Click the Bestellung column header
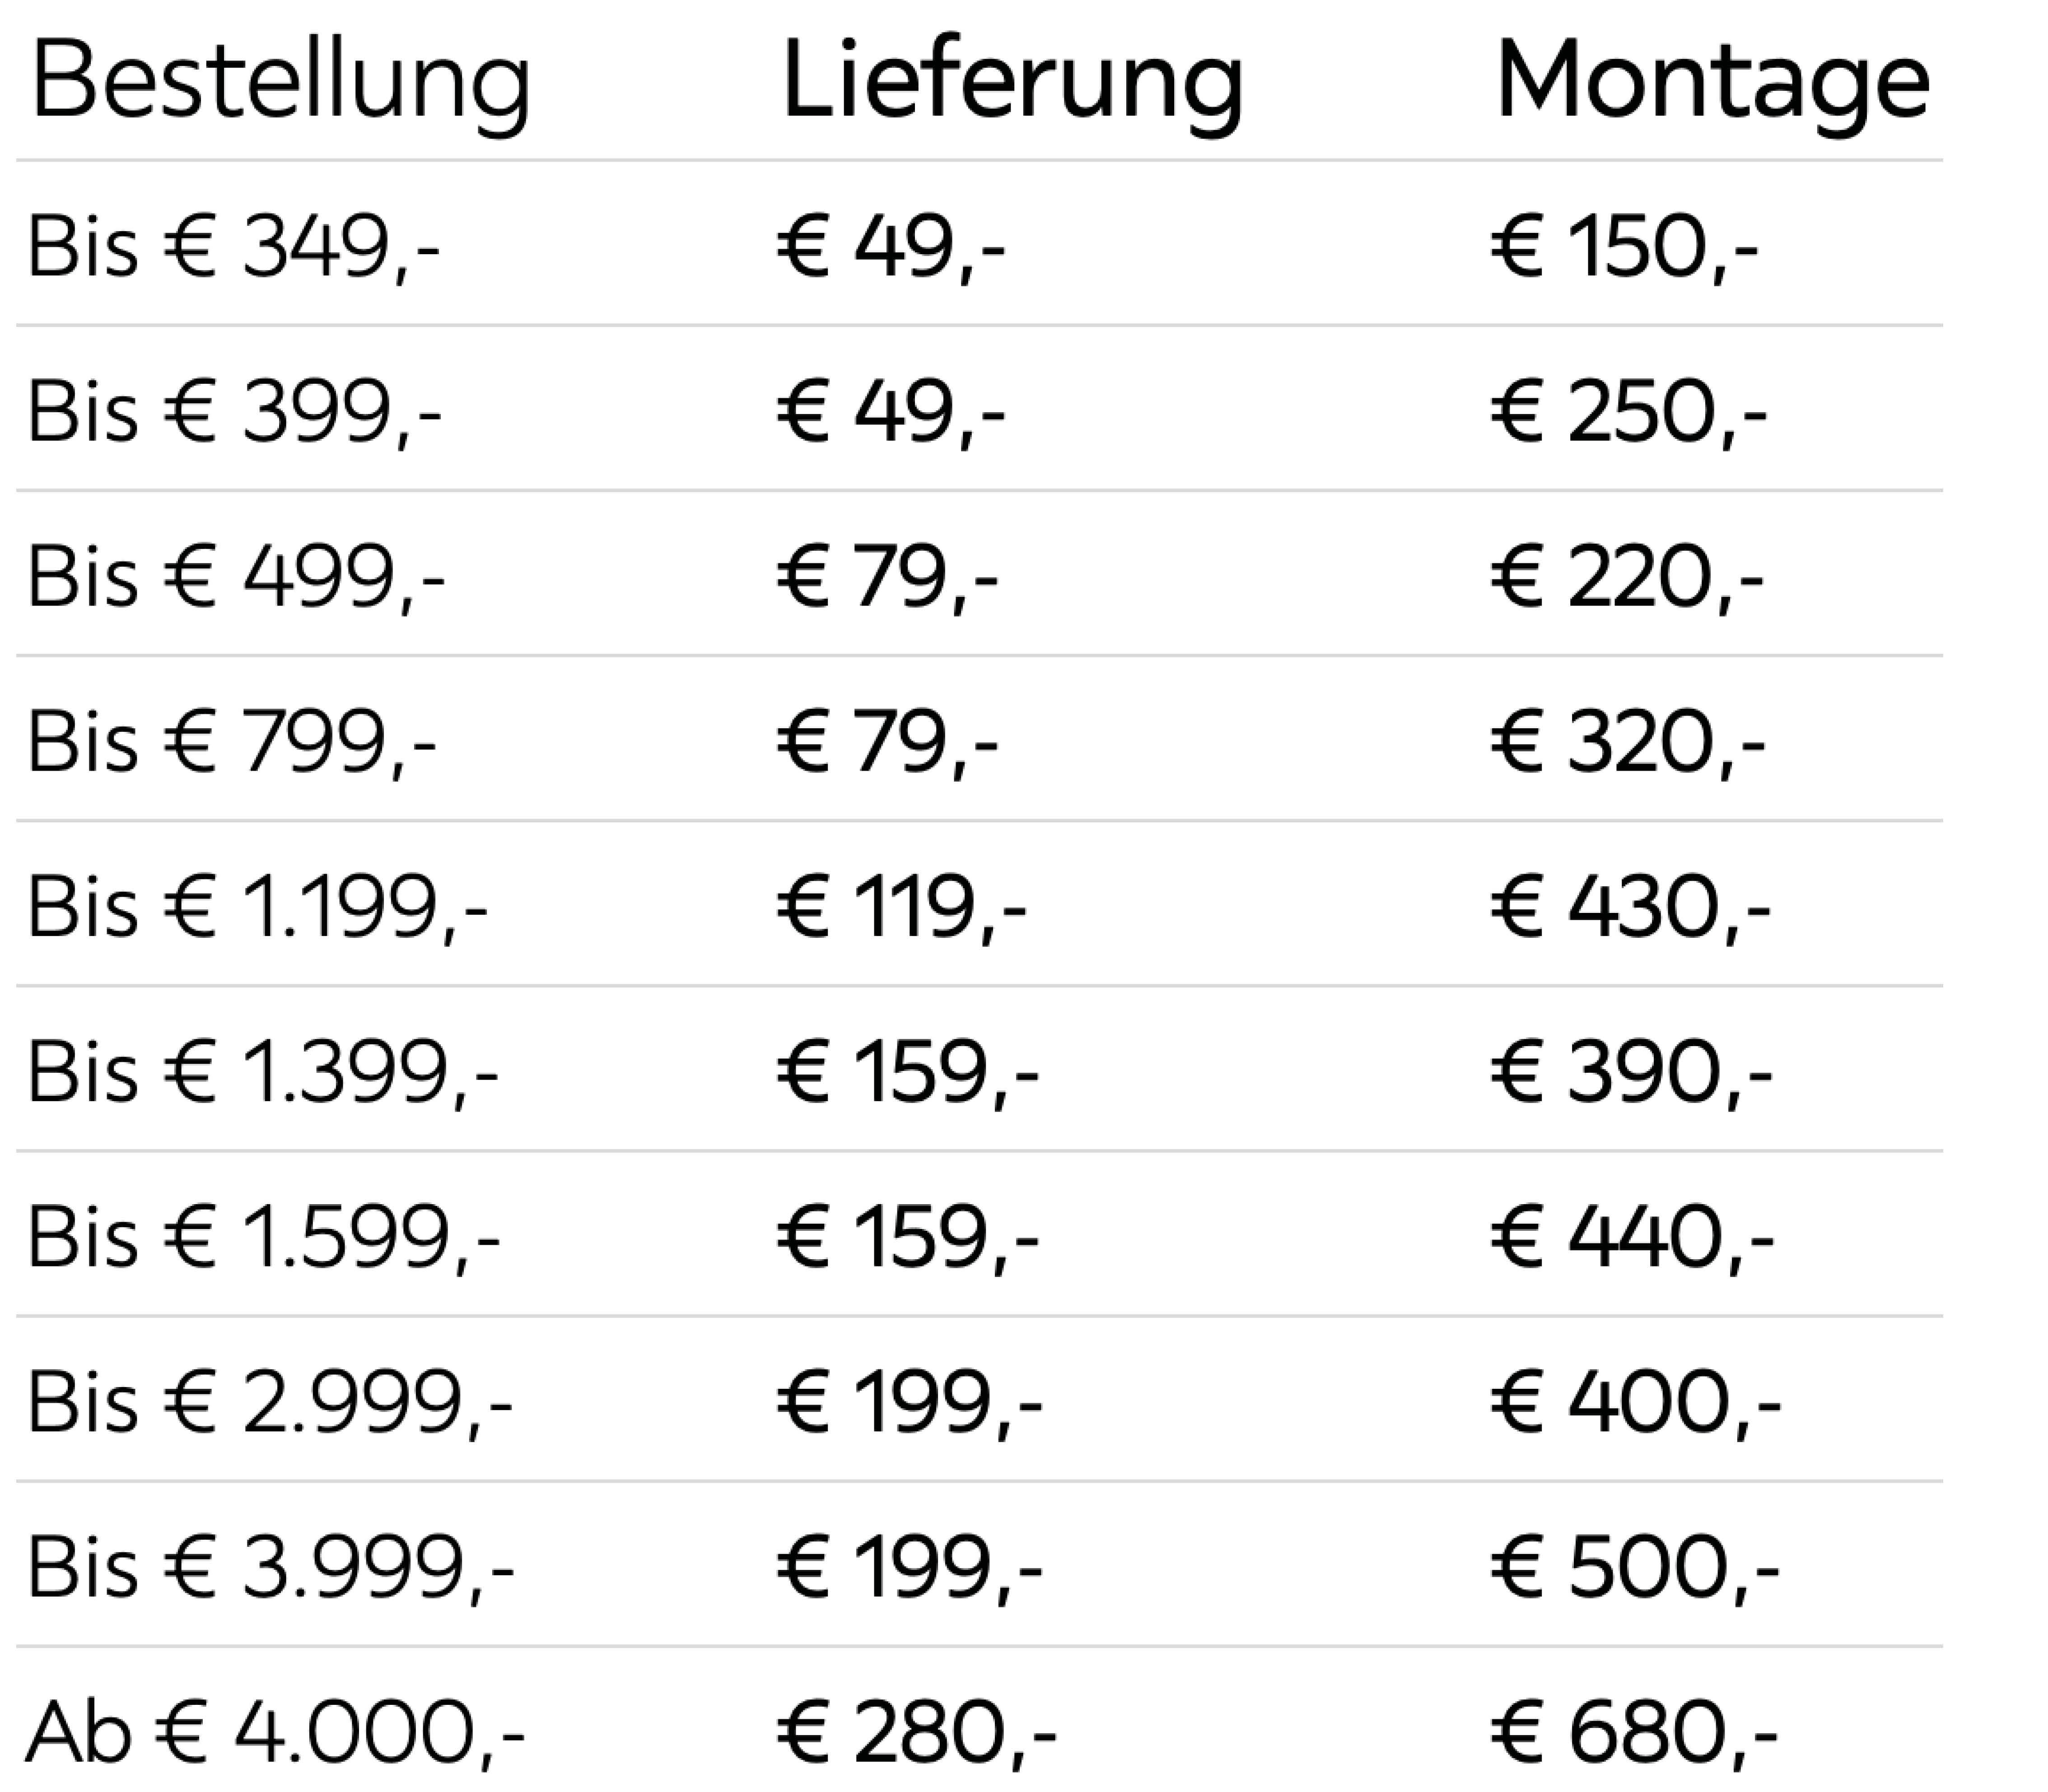The width and height of the screenshot is (2048, 1792). click(x=281, y=84)
